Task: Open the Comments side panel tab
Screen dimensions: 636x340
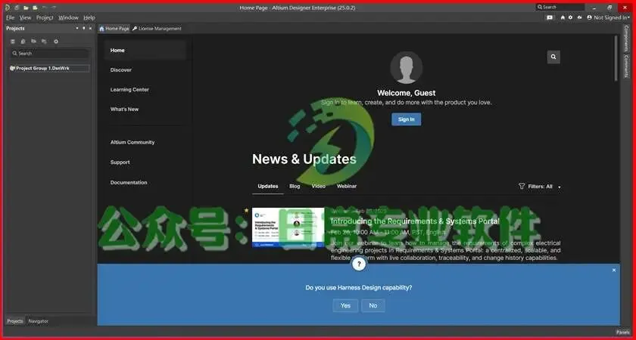Action: click(626, 66)
